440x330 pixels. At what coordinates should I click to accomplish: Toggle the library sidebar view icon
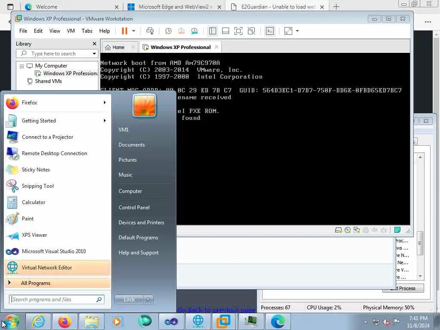212,31
